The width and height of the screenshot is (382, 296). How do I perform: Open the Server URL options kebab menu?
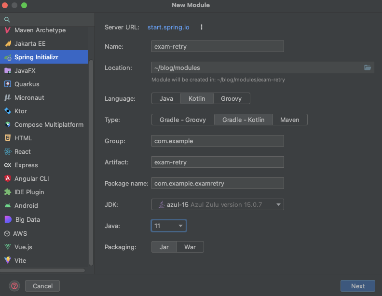click(x=202, y=27)
